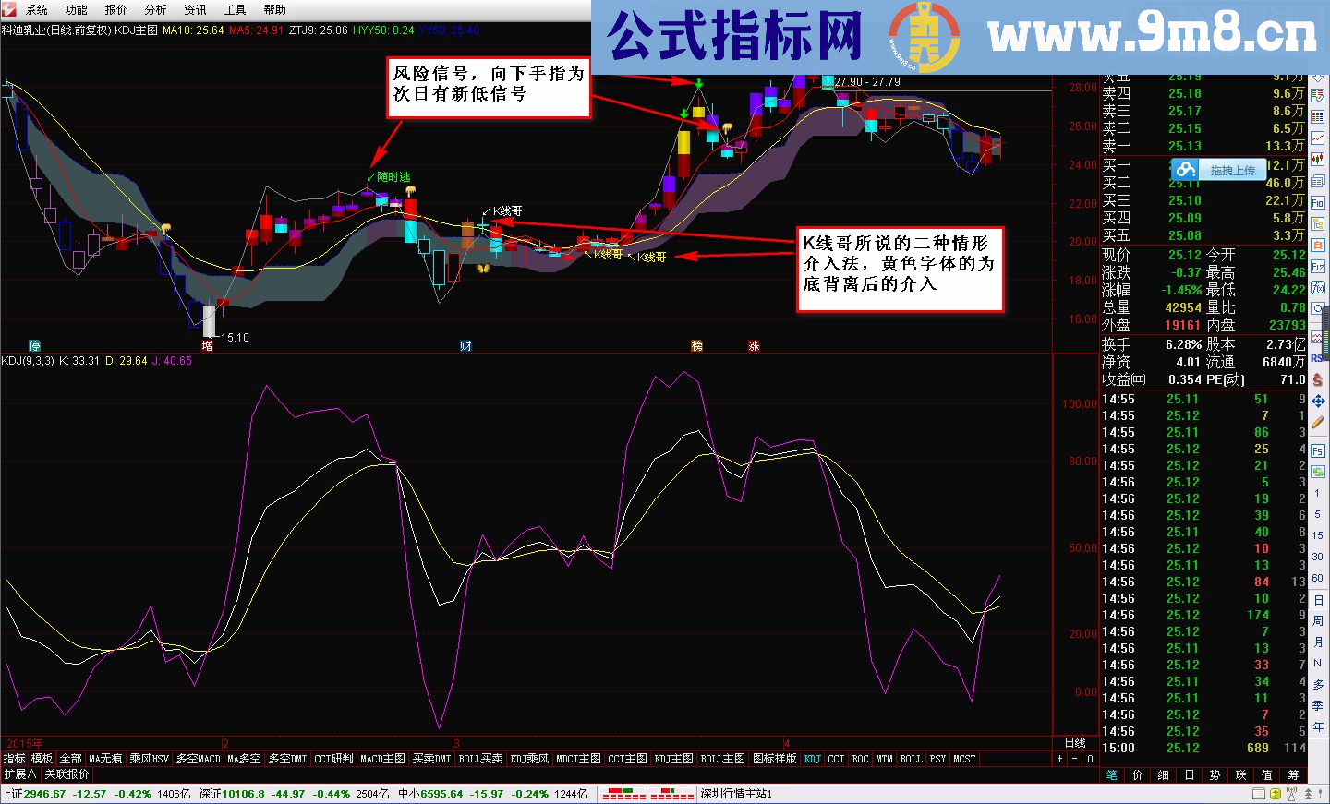The width and height of the screenshot is (1330, 804).
Task: Click the 拖拽上传 upload button
Action: tap(1233, 169)
